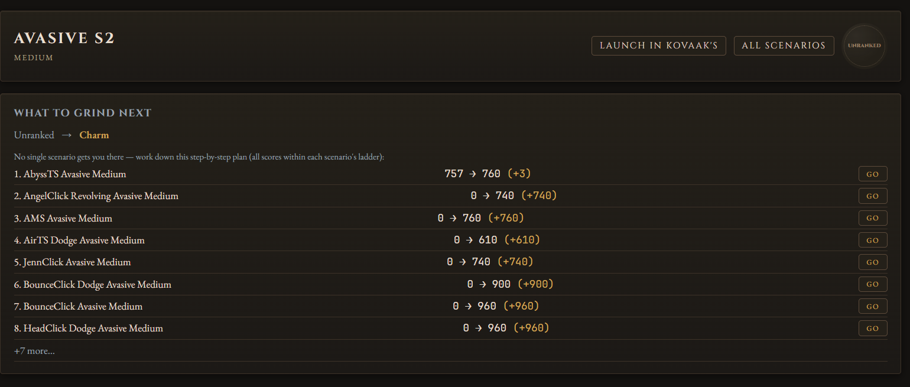Click the '757 → 760 (+3)' score
The height and width of the screenshot is (387, 910).
click(x=488, y=174)
